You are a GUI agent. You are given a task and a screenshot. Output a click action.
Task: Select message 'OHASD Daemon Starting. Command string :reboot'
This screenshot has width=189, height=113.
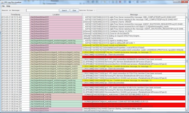[134, 108]
